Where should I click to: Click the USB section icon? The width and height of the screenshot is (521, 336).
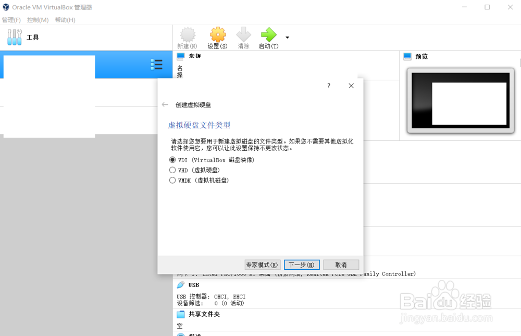point(181,285)
